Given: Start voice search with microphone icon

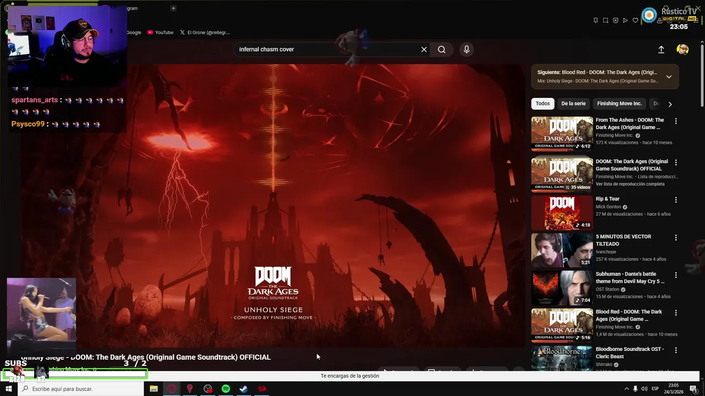Looking at the screenshot, I should pyautogui.click(x=467, y=50).
